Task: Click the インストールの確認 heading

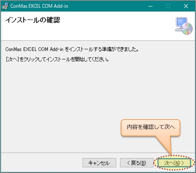Action: tap(33, 21)
